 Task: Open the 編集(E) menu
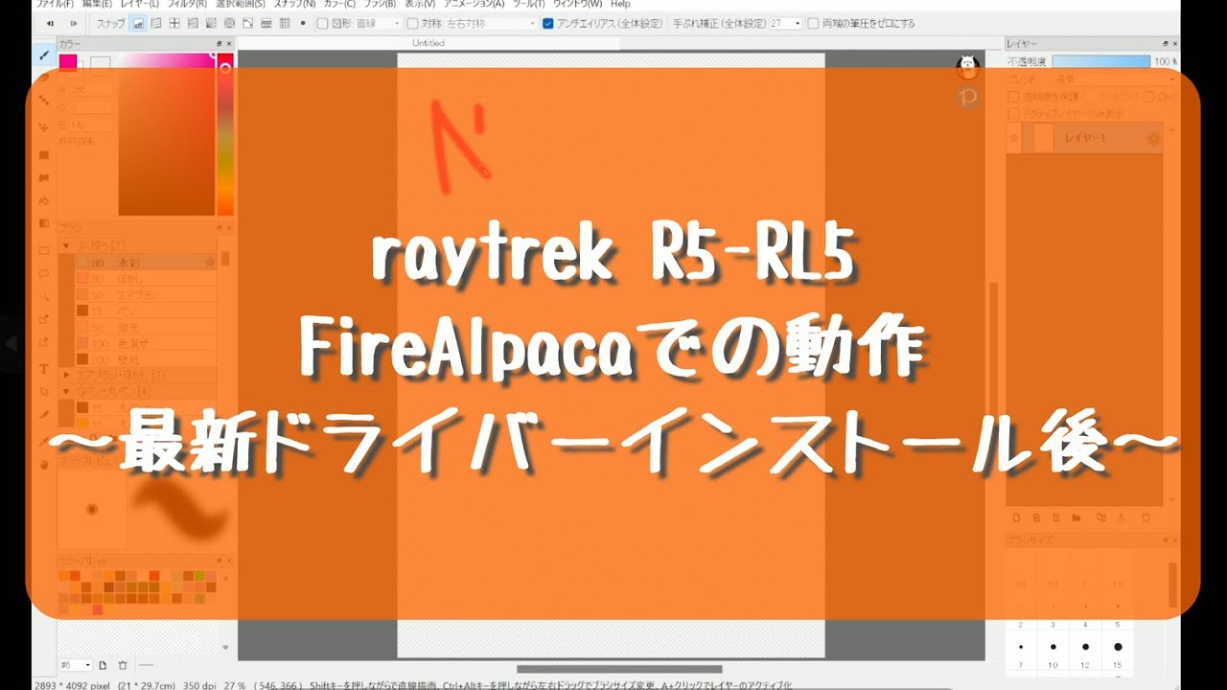tap(96, 4)
